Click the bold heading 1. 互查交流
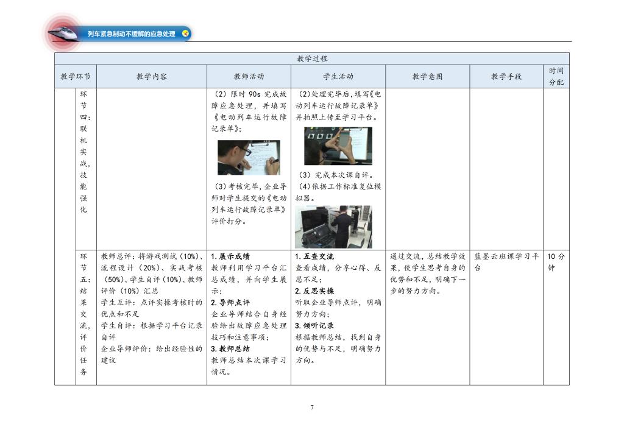624x441 pixels. click(x=314, y=256)
